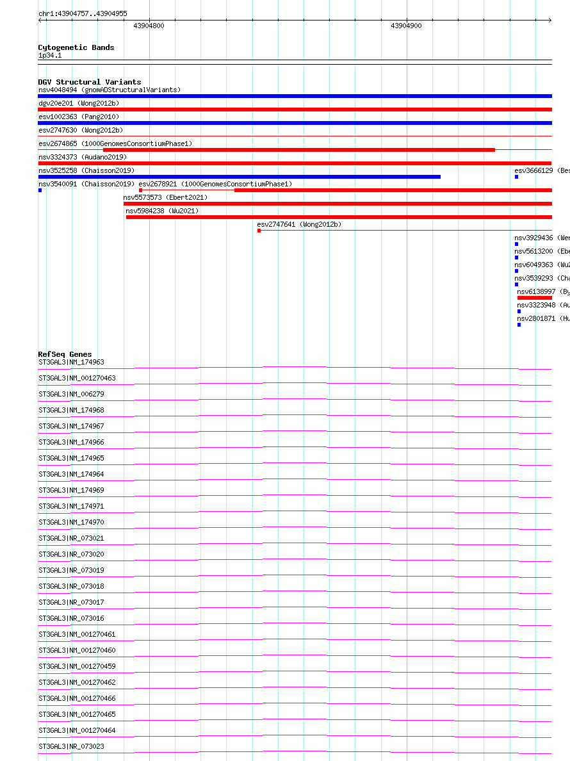Viewport: 570px width, 761px height.
Task: Open transcript ST3GAL3|NR_073018
Action: click(71, 586)
